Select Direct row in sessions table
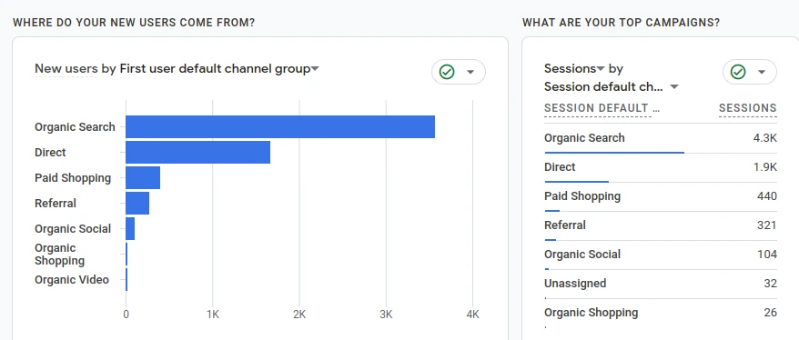Screen dimensions: 799x340 (x=661, y=167)
